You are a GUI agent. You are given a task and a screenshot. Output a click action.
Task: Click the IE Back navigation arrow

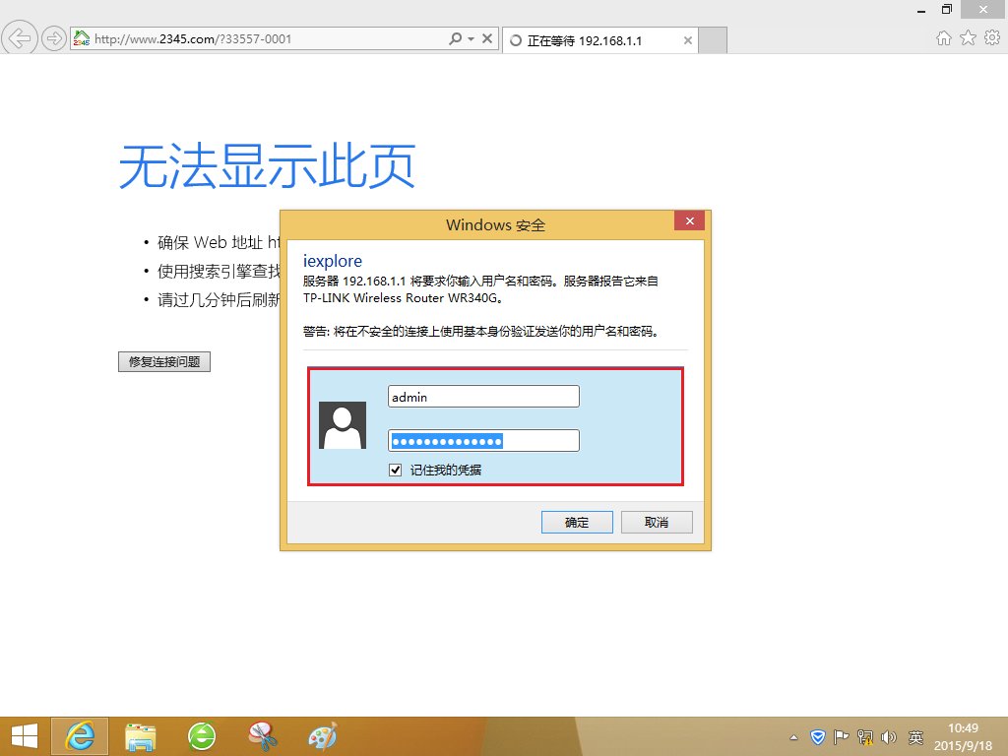point(20,39)
